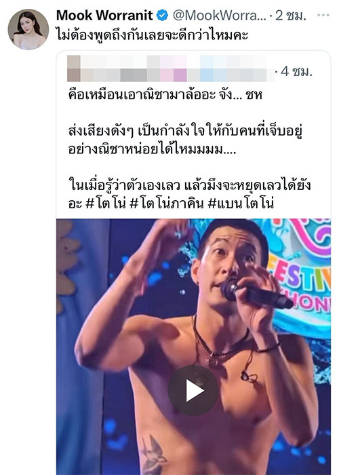339x475 pixels.
Task: Click the blue verified badge
Action: click(162, 15)
